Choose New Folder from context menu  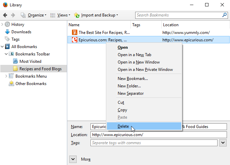(129, 86)
